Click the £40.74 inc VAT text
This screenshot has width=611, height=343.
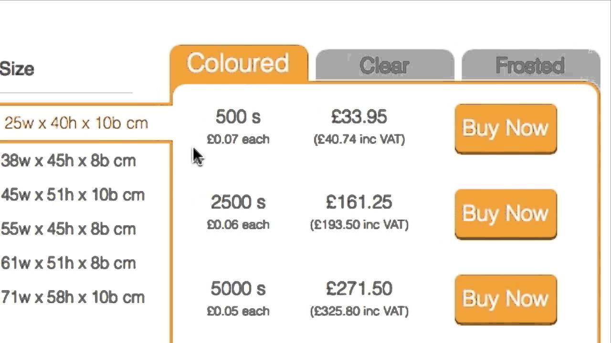(x=359, y=140)
